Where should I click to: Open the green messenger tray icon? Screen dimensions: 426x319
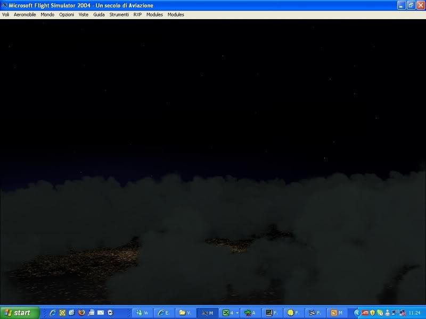click(380, 313)
